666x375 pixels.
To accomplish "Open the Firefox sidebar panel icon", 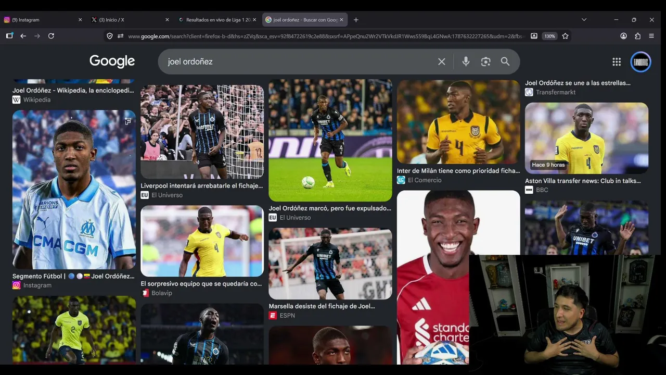I will click(9, 36).
